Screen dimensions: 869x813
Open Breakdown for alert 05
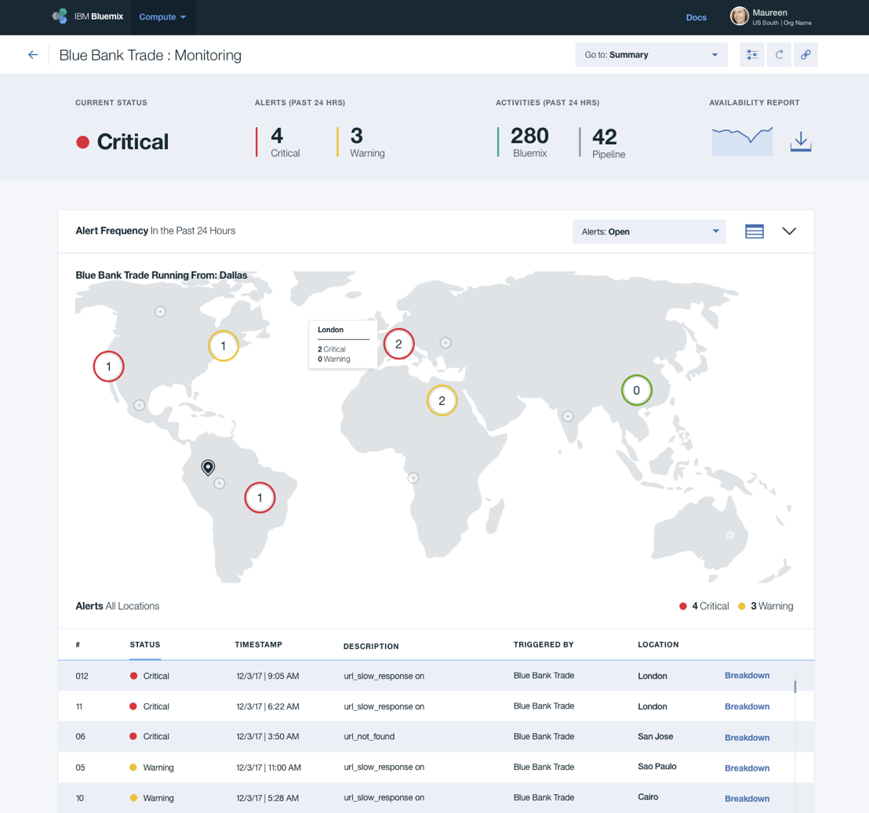(x=747, y=768)
